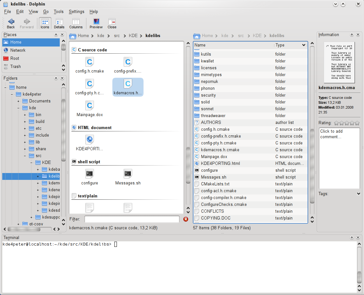Image resolution: width=364 pixels, height=295 pixels.
Task: Open the Edit menu
Action: (20, 12)
